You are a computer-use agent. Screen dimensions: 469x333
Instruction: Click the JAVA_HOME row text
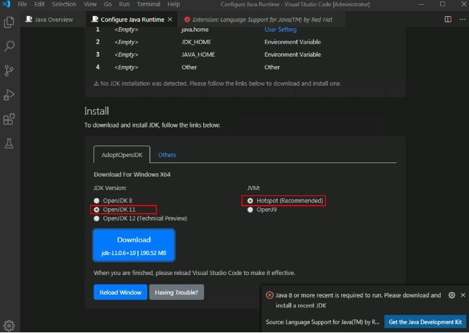click(x=198, y=55)
